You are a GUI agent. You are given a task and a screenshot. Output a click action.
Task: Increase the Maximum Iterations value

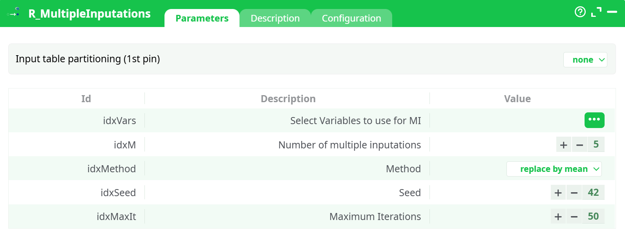(x=558, y=217)
